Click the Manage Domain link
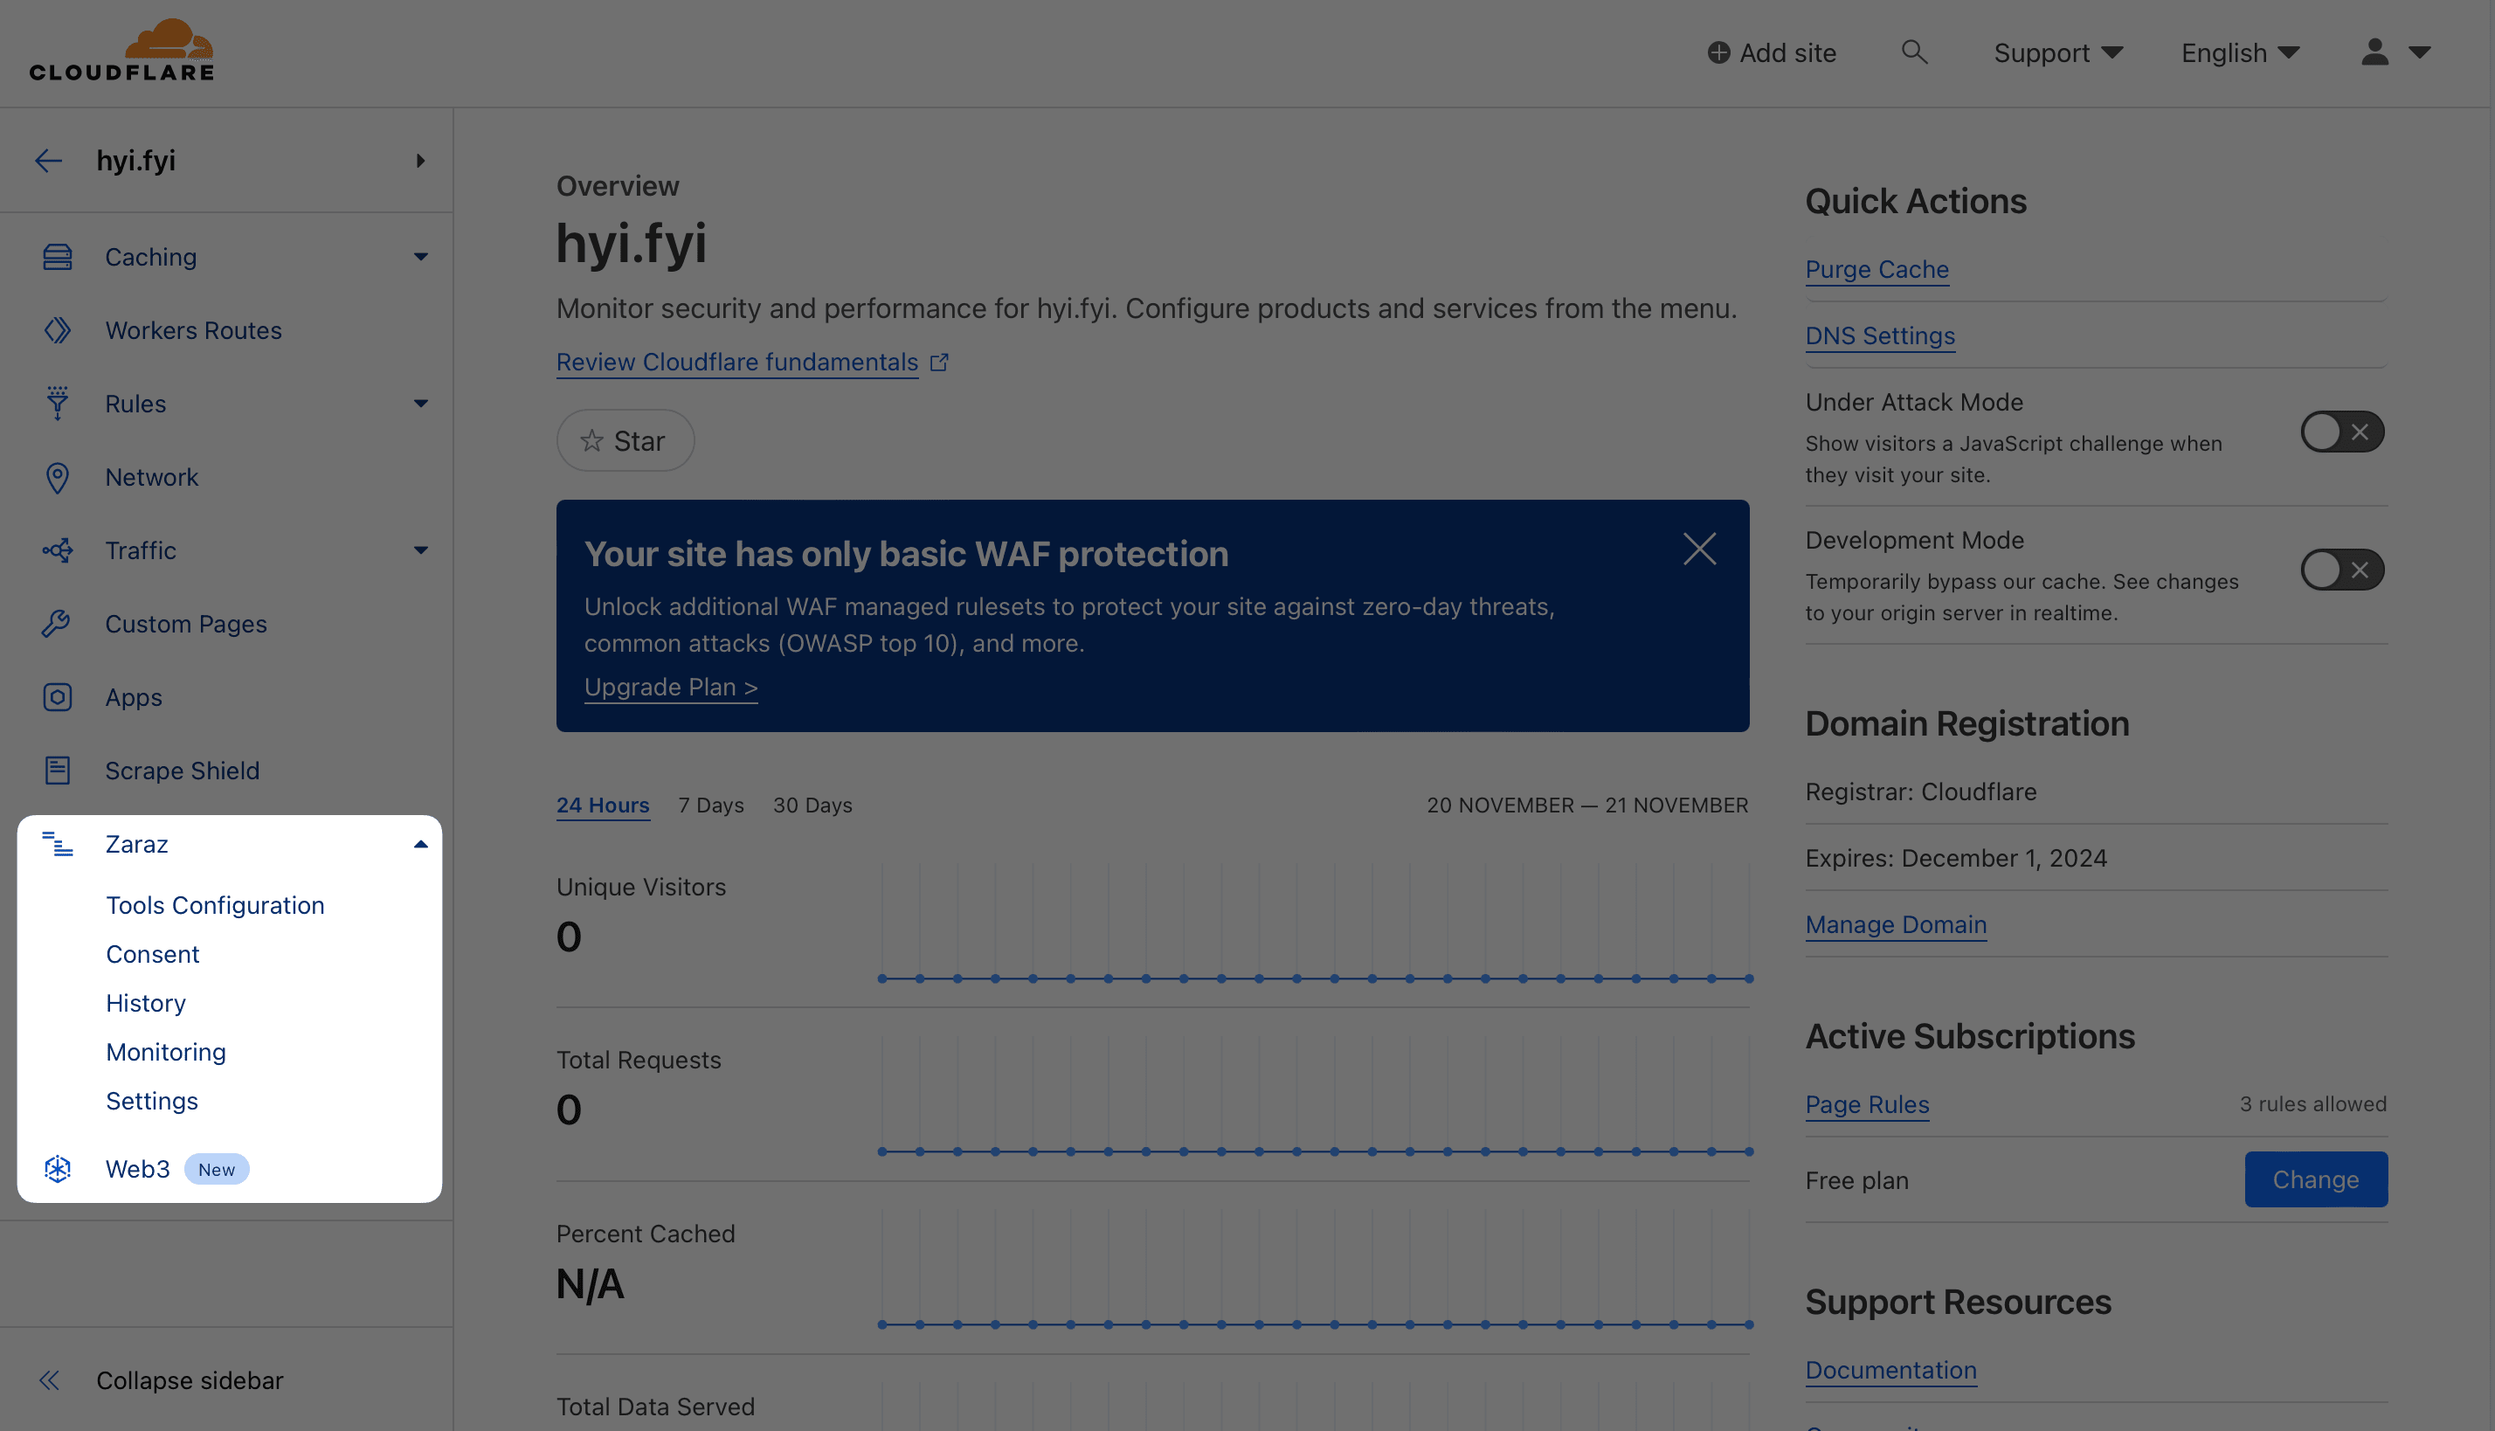 pyautogui.click(x=1896, y=925)
